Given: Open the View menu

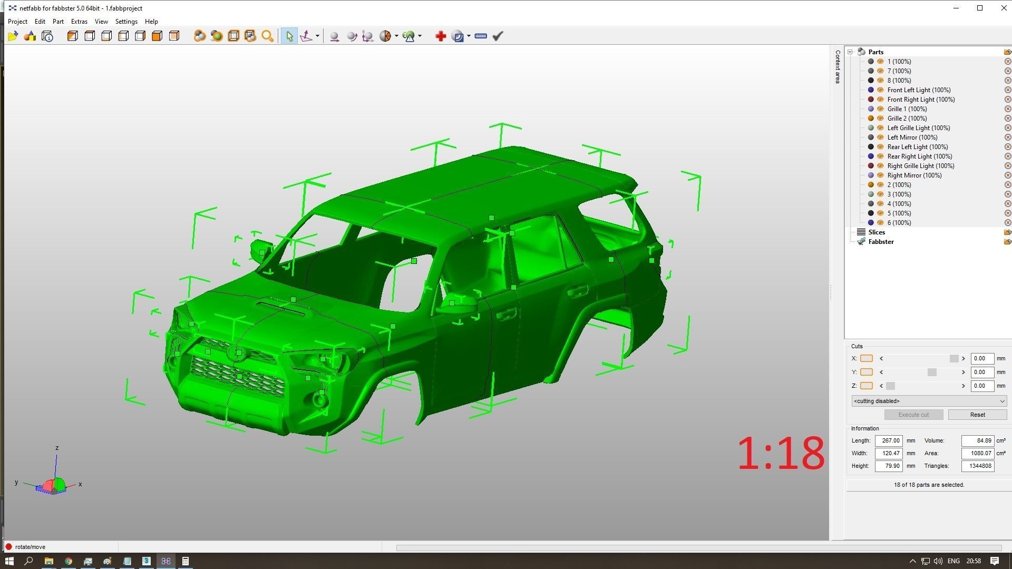Looking at the screenshot, I should [101, 22].
